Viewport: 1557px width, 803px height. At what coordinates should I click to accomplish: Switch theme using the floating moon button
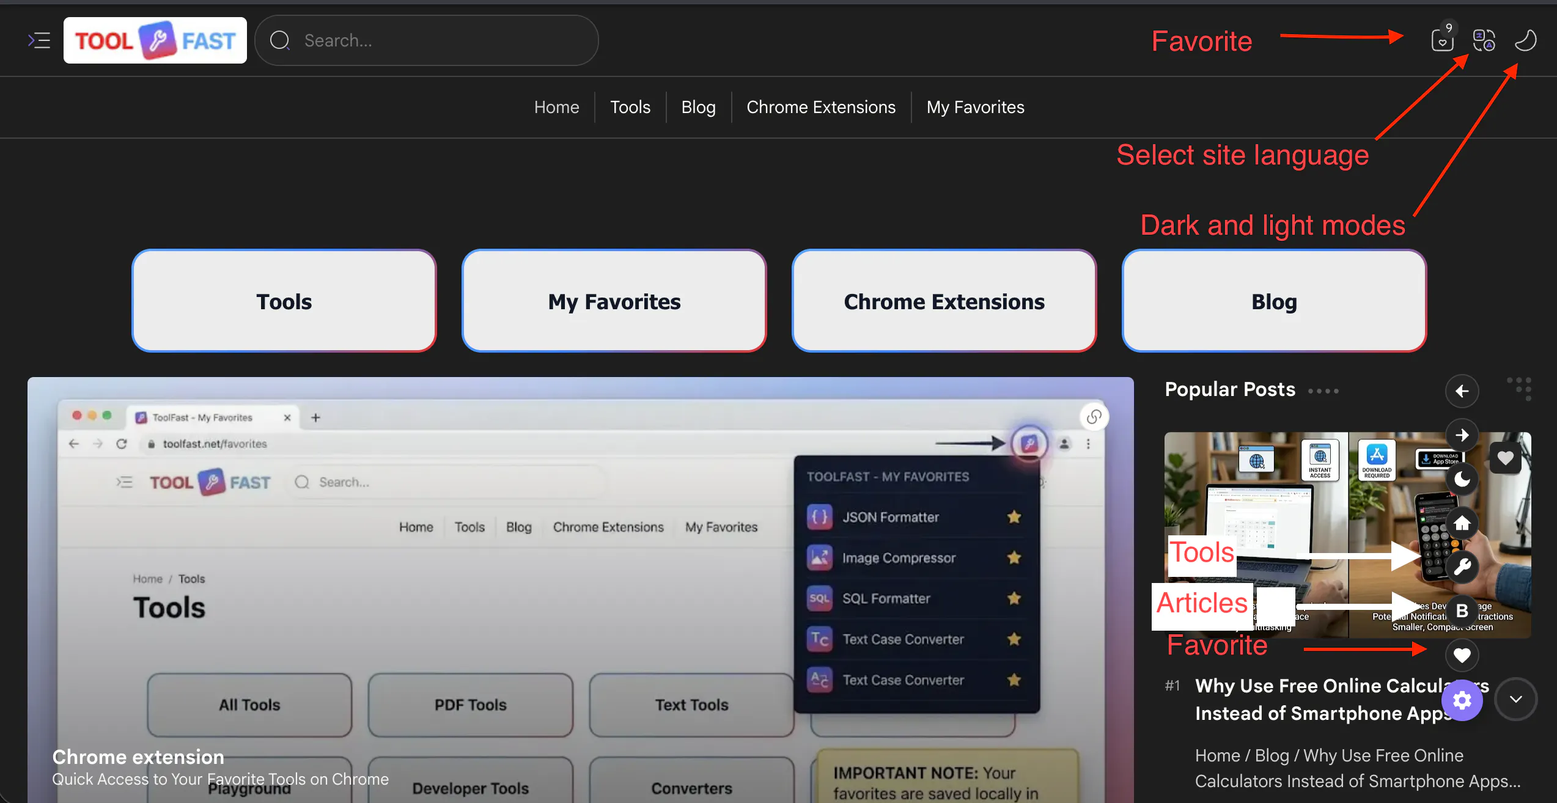click(1462, 479)
